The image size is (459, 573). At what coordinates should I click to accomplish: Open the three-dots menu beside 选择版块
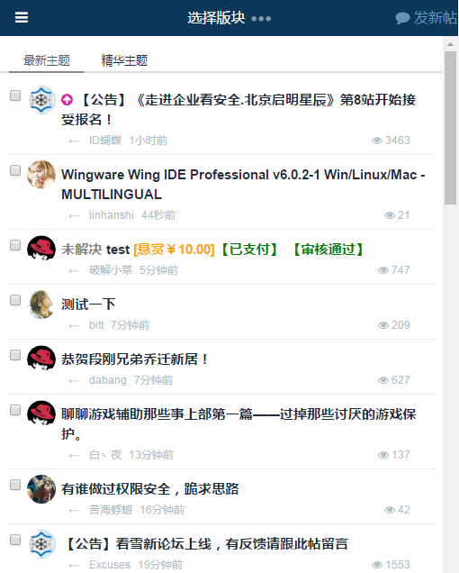tap(261, 19)
